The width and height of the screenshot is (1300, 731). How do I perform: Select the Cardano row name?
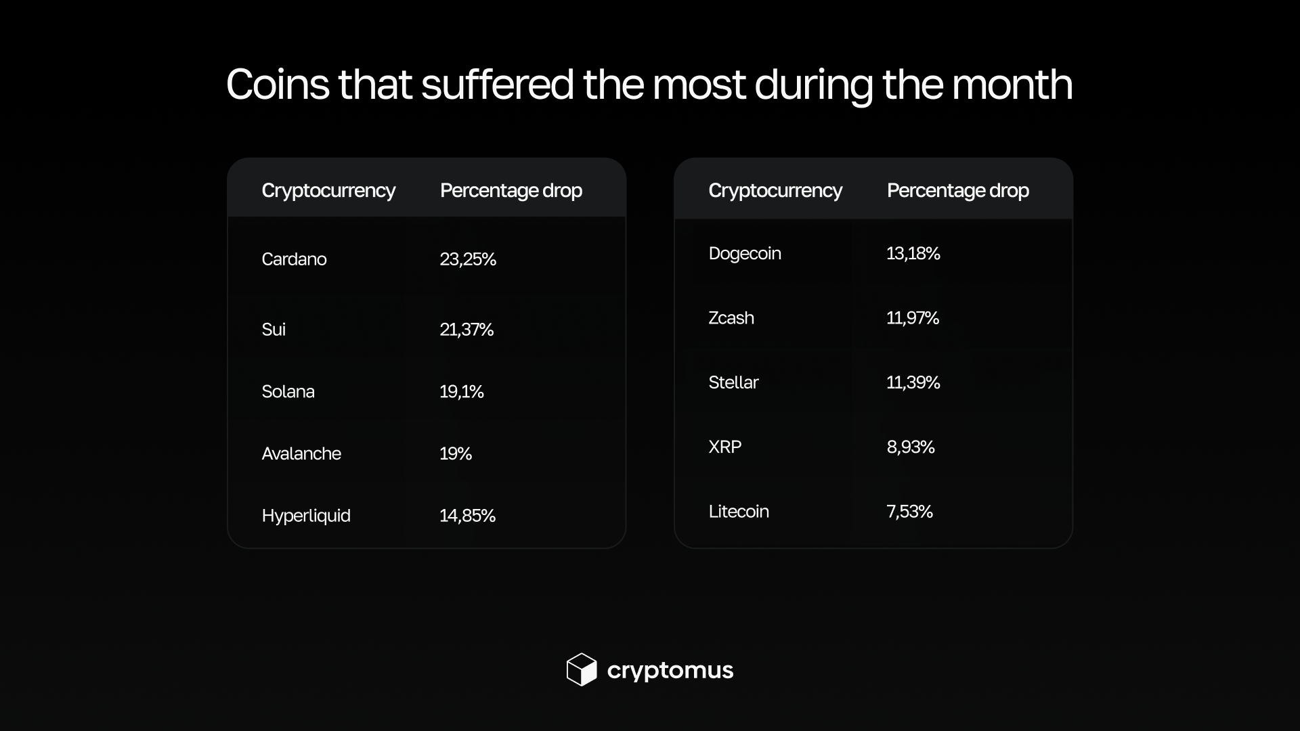[294, 259]
